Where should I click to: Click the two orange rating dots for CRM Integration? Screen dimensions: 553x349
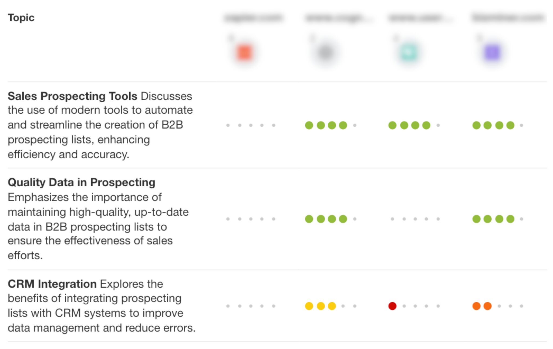[x=482, y=306]
